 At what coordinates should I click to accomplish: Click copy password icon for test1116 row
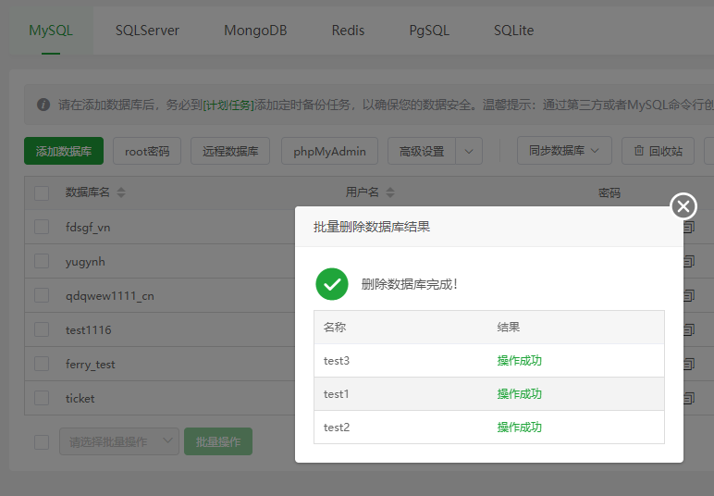[689, 329]
